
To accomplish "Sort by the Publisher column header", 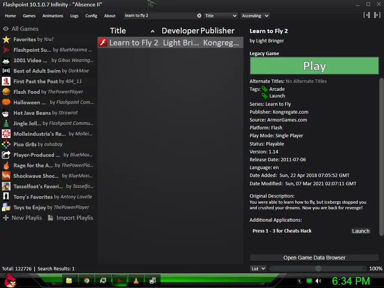I will coord(217,31).
